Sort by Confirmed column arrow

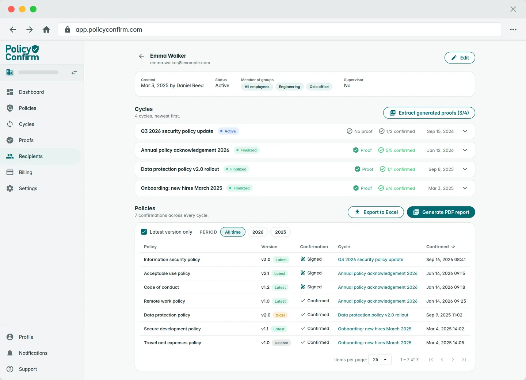point(453,246)
